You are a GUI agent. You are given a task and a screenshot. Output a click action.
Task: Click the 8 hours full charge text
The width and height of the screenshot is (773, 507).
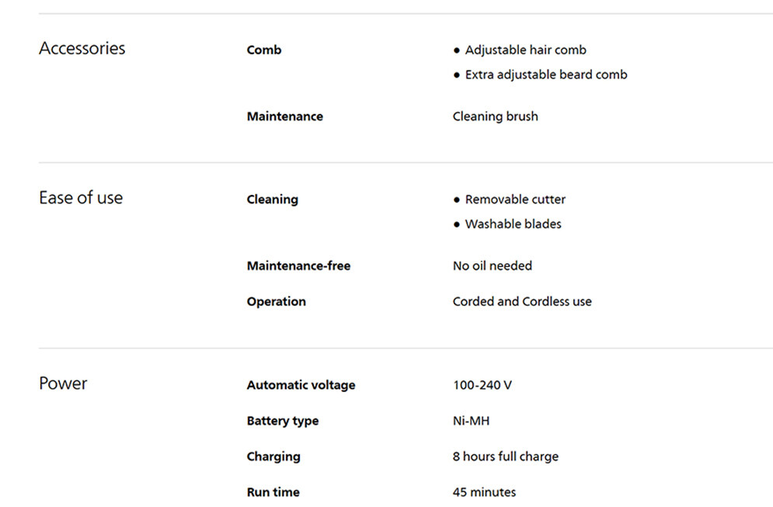(505, 457)
